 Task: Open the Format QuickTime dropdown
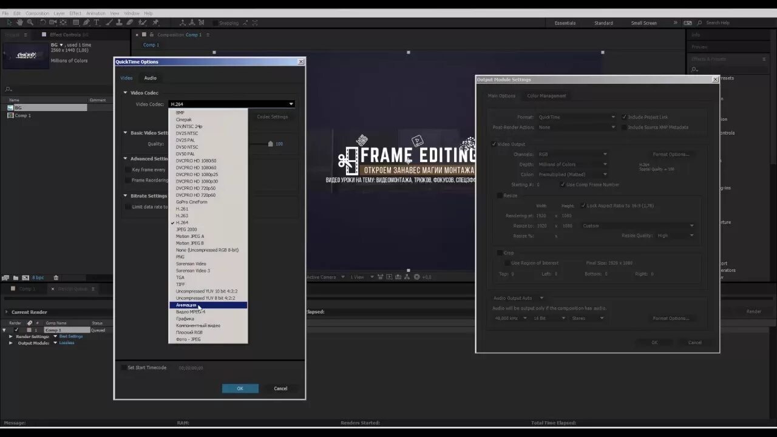click(x=576, y=117)
